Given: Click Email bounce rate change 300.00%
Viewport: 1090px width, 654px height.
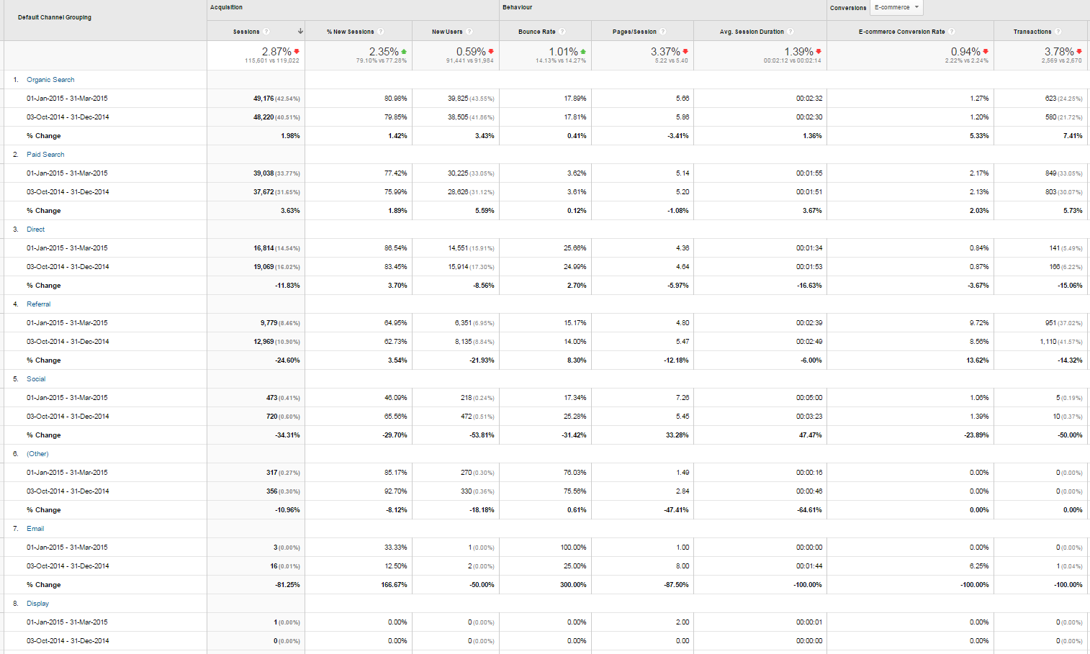Looking at the screenshot, I should [x=573, y=585].
